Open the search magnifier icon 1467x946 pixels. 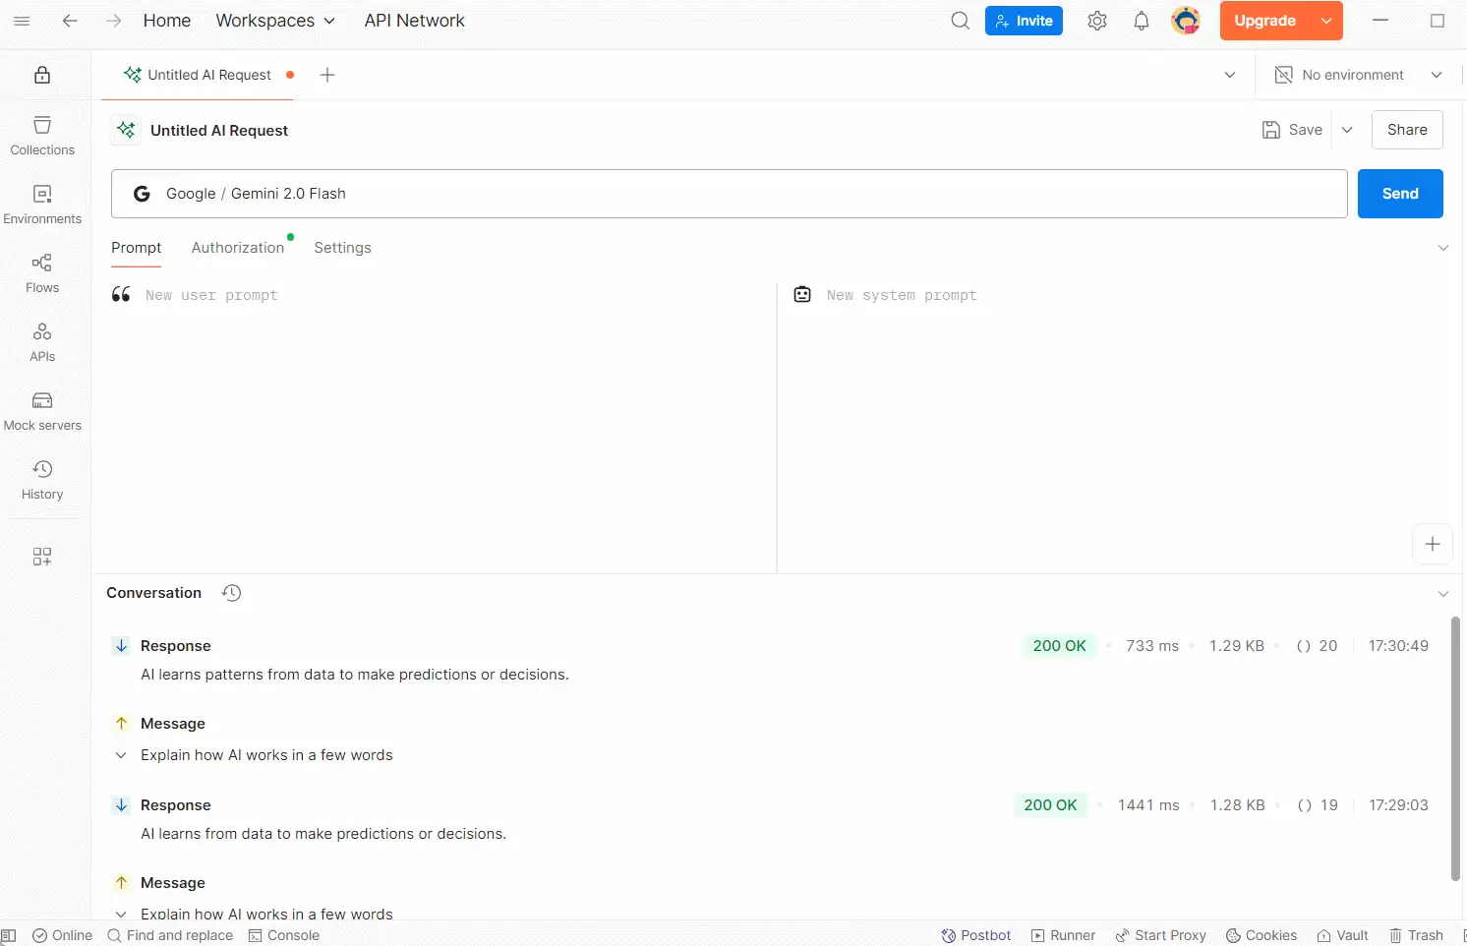click(960, 21)
